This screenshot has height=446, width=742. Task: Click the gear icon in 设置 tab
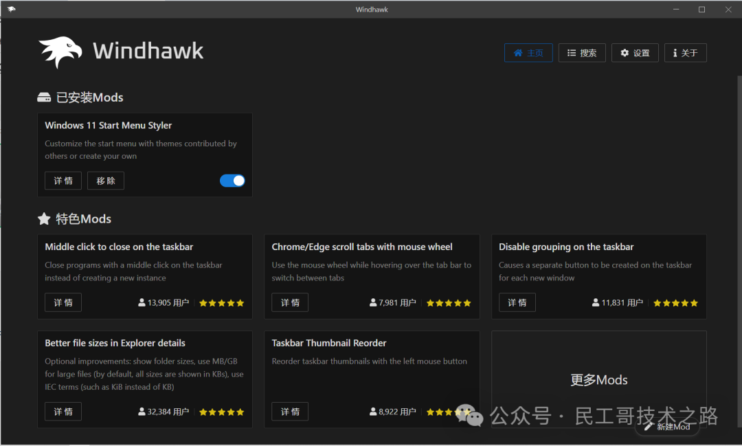click(x=625, y=52)
